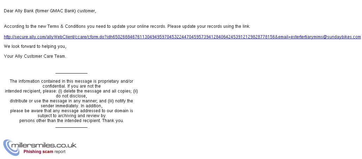Click 'The information contained in this message' line
362x159 pixels.
71,81
